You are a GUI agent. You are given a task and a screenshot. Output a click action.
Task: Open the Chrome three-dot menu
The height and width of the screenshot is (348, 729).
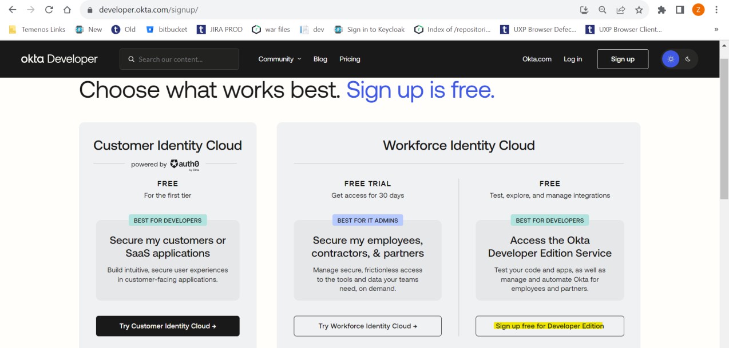(716, 10)
